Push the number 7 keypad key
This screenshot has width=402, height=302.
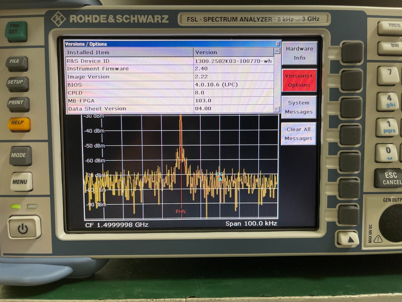[388, 75]
